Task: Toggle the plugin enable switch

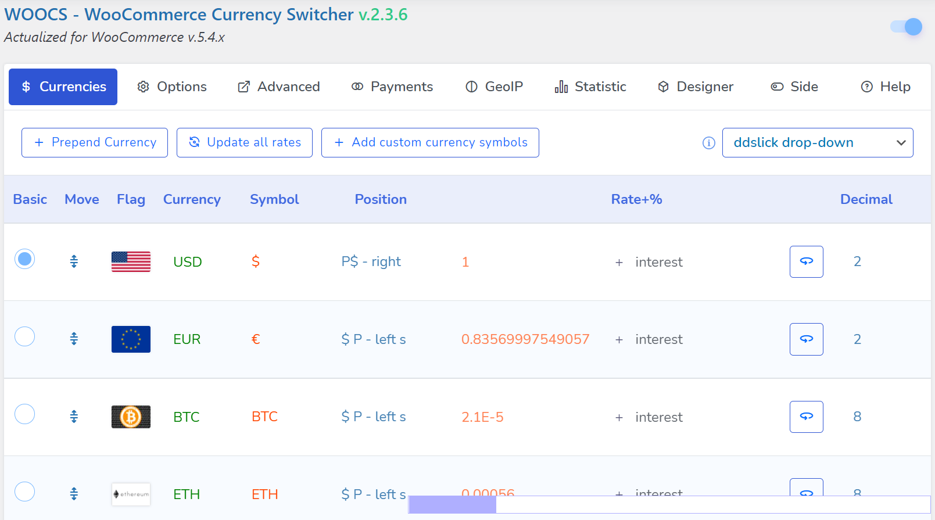Action: point(906,27)
